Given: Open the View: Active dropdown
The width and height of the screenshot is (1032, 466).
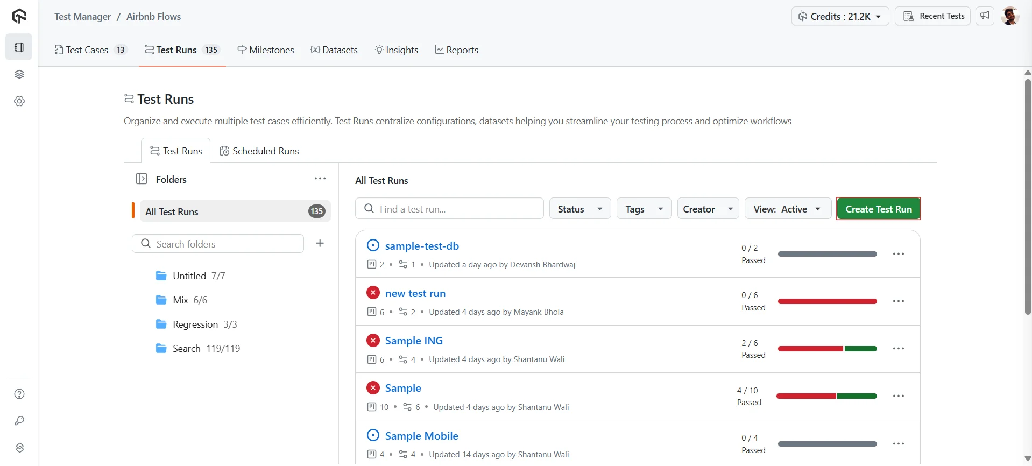Looking at the screenshot, I should tap(787, 209).
